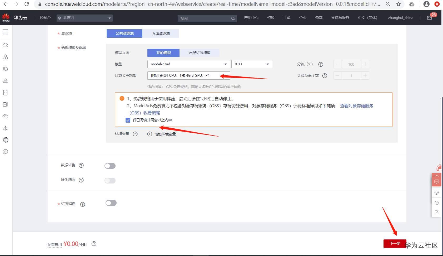Switch to the 市场订阅模型 tab

coord(200,53)
